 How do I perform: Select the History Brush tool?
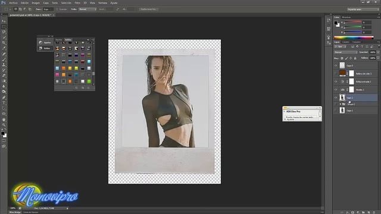pyautogui.click(x=4, y=70)
